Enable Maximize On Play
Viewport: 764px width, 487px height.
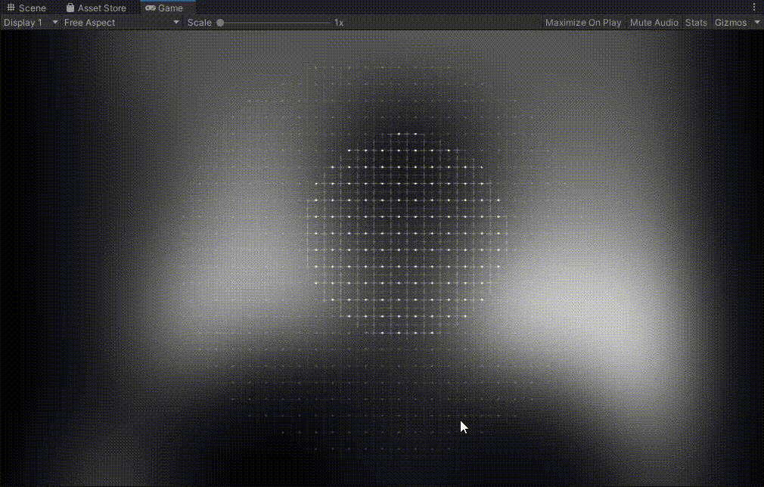point(582,22)
